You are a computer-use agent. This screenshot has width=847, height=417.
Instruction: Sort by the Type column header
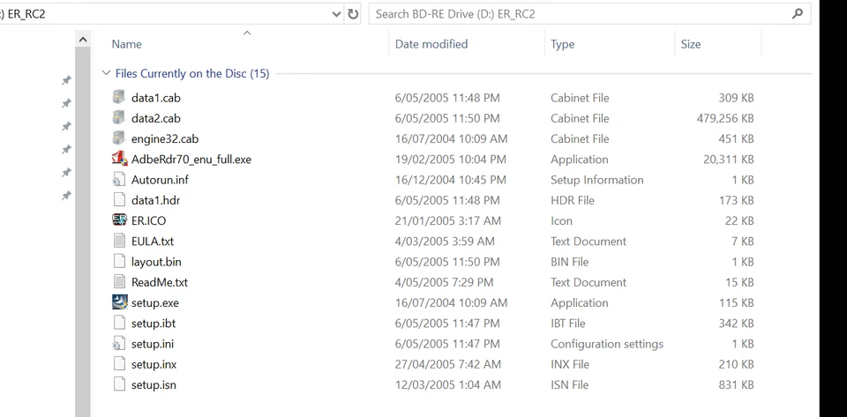562,44
